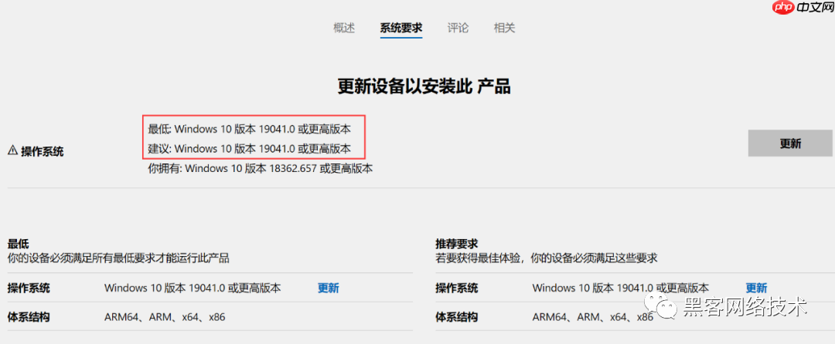
Task: Click 体系结构 label under 最低 section
Action: tap(29, 318)
